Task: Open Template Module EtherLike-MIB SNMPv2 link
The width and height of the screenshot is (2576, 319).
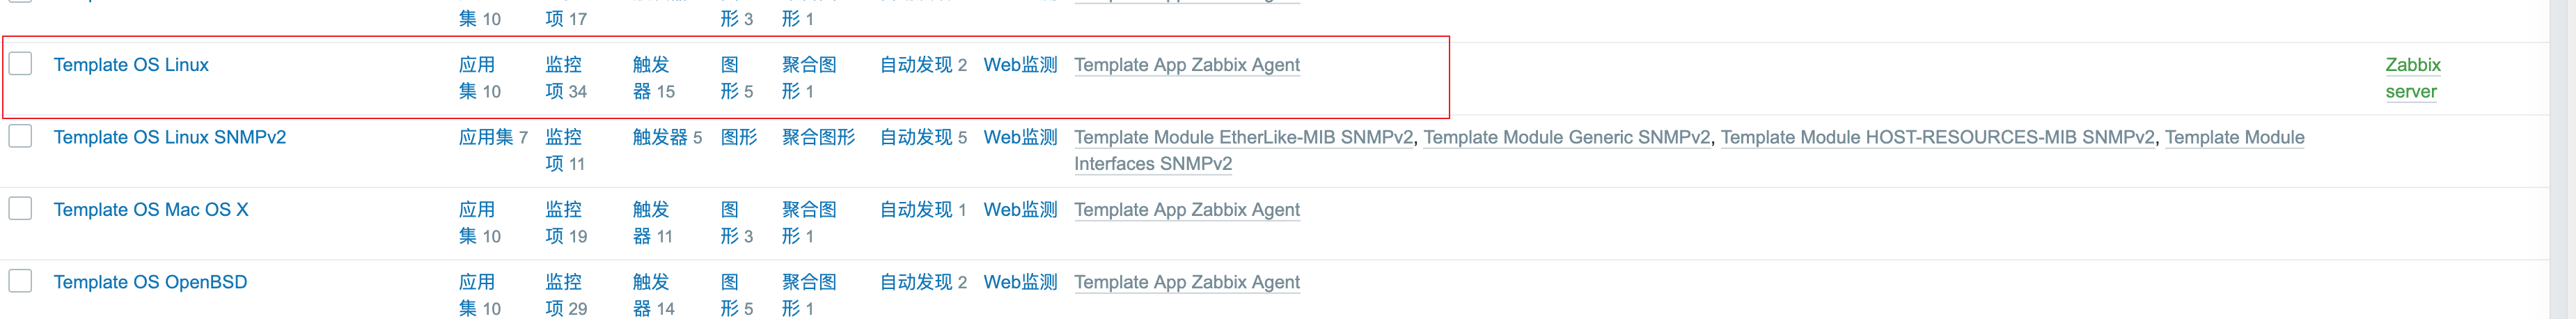Action: [x=1243, y=137]
